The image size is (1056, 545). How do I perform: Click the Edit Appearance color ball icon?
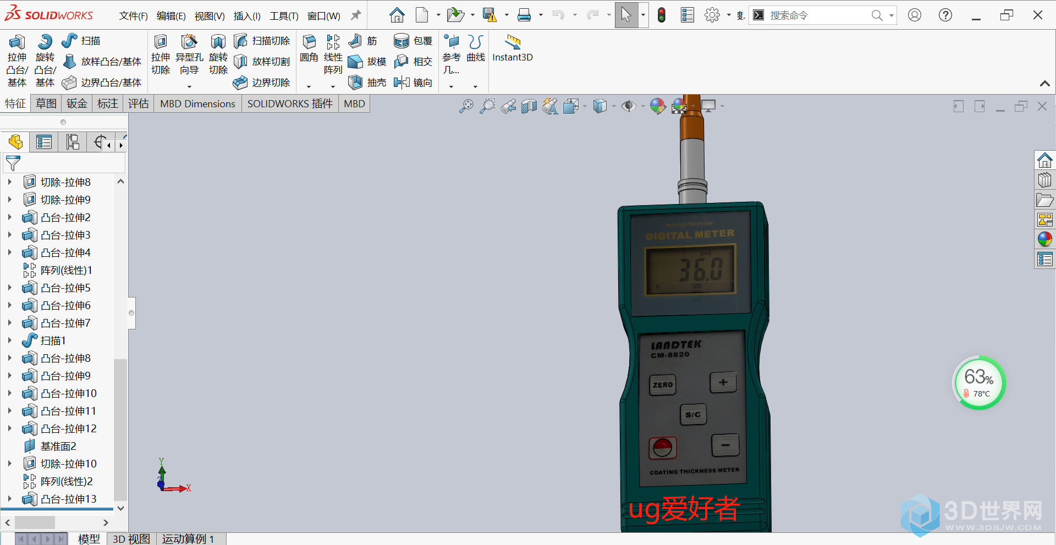(657, 106)
